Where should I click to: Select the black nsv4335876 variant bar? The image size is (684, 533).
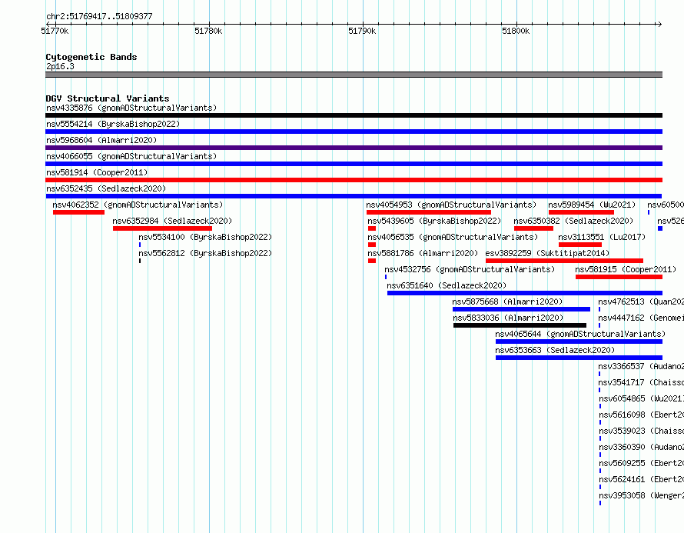[x=354, y=115]
